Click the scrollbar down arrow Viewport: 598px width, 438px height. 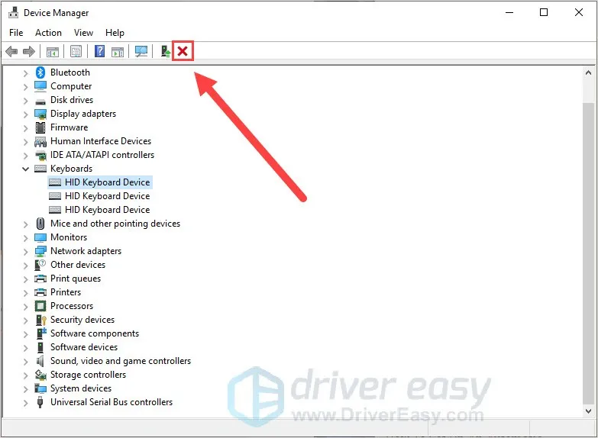[588, 411]
